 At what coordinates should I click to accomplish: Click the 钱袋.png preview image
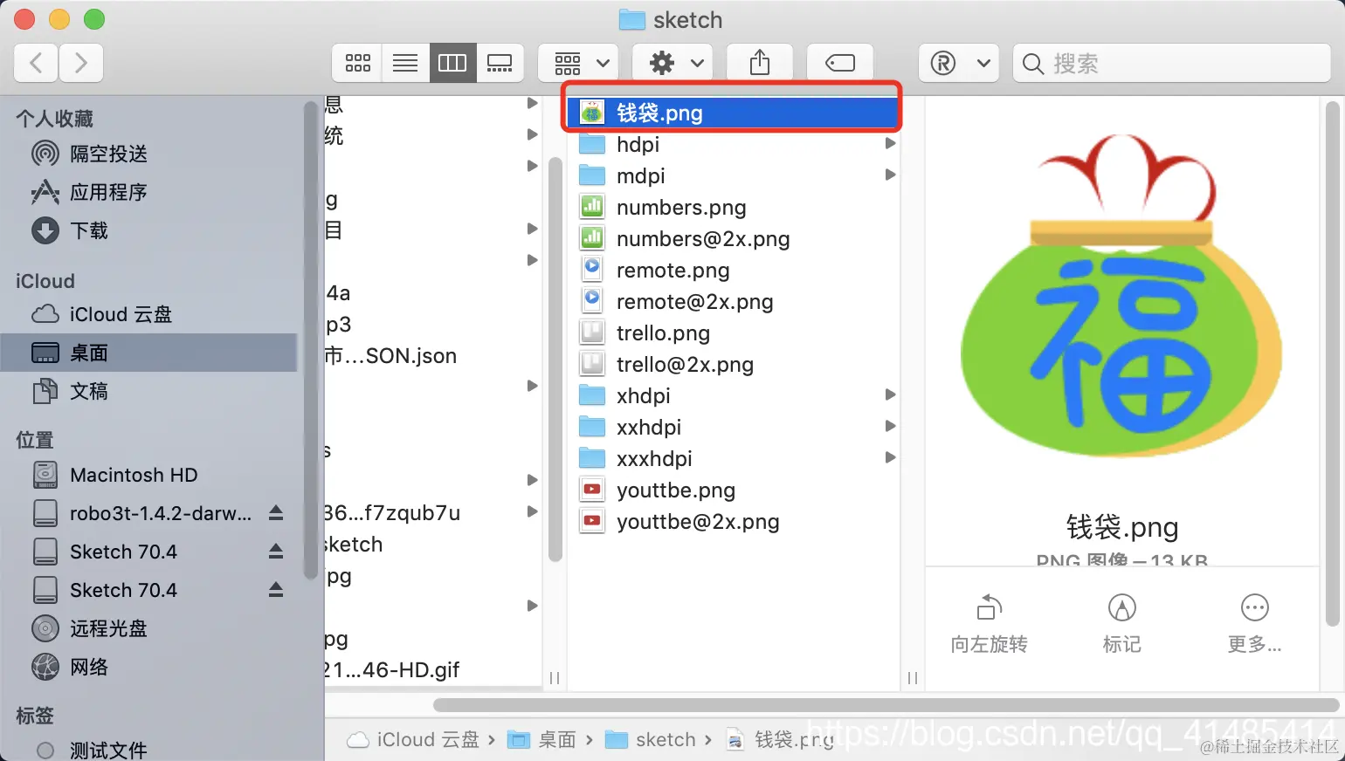tap(1121, 297)
